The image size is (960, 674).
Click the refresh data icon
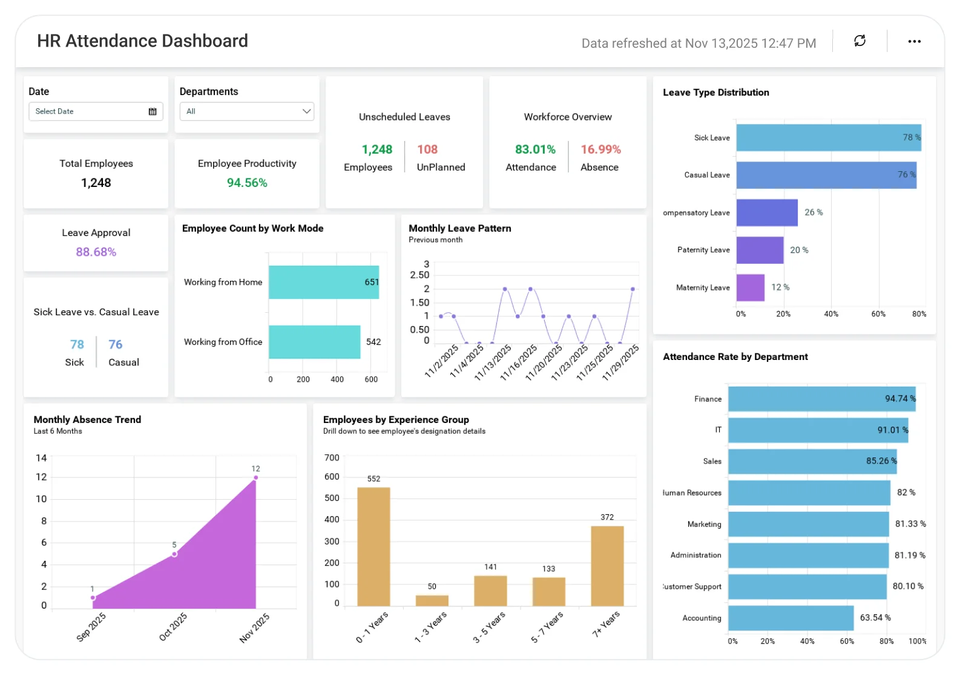coord(860,41)
